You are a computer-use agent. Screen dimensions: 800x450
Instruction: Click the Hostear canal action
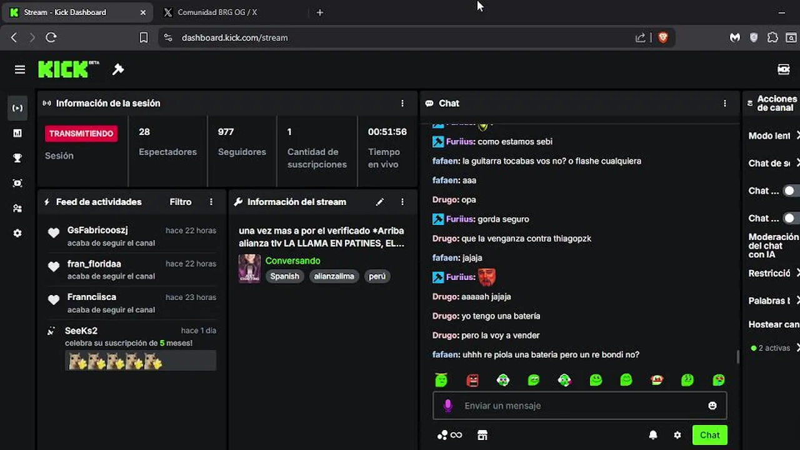pyautogui.click(x=774, y=324)
